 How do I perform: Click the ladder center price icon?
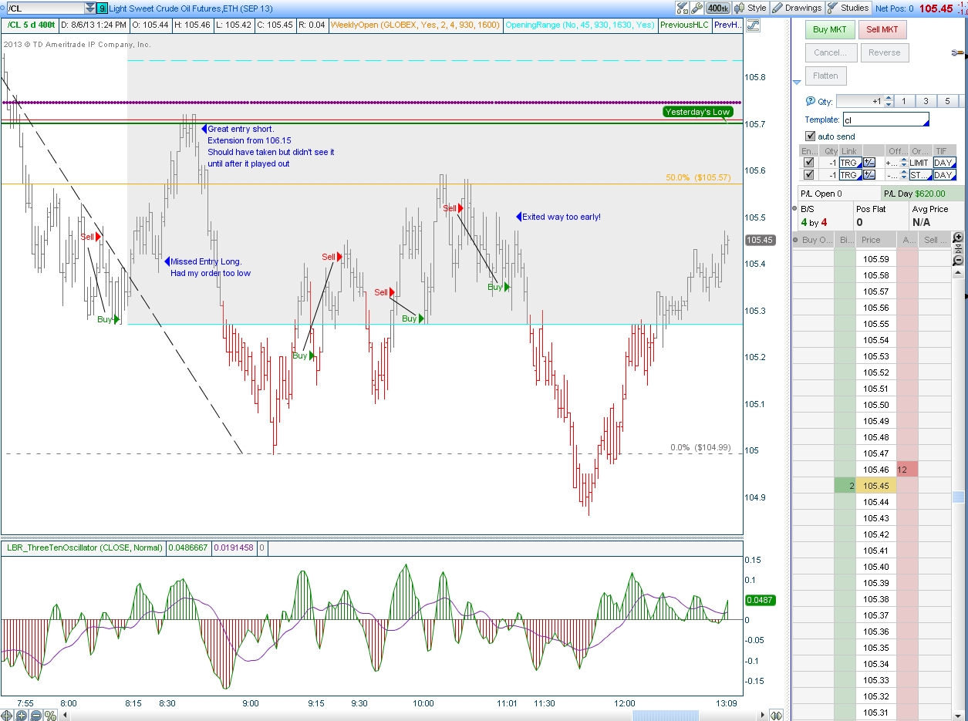(x=959, y=249)
